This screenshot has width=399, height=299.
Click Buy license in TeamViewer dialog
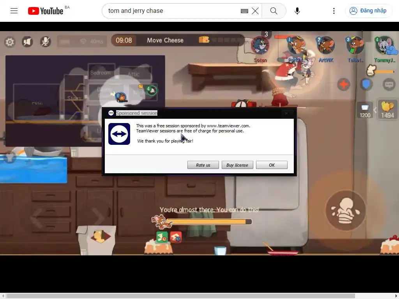[x=237, y=165]
